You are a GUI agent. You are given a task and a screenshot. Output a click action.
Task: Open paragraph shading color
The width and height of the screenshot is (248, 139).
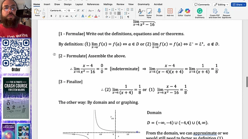pos(107,17)
